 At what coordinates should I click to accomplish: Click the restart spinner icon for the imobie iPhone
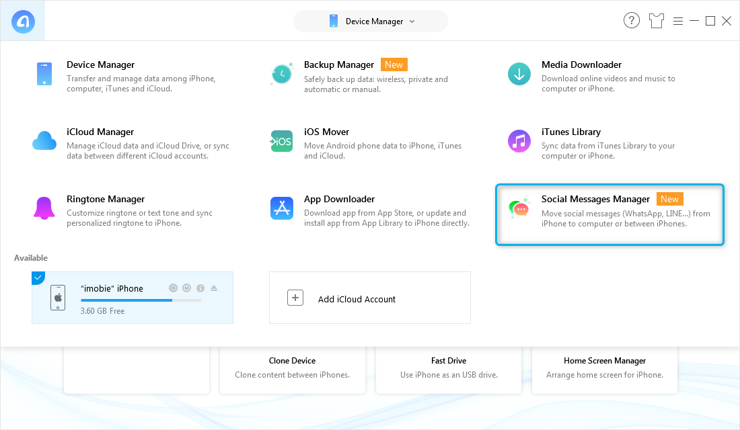pos(173,288)
